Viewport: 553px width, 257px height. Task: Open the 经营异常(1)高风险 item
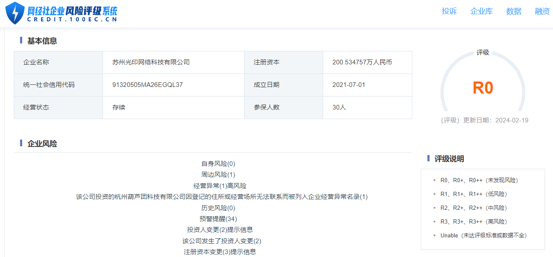[x=220, y=186]
